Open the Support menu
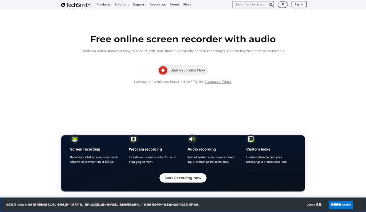This screenshot has width=366, height=212. 139,5
